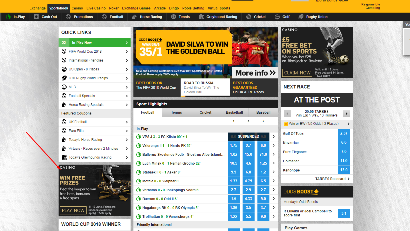Click Win Free Prizes casino banner image

click(95, 190)
